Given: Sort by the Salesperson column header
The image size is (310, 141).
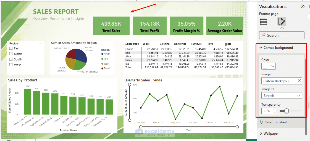Looking at the screenshot, I should (132, 44).
